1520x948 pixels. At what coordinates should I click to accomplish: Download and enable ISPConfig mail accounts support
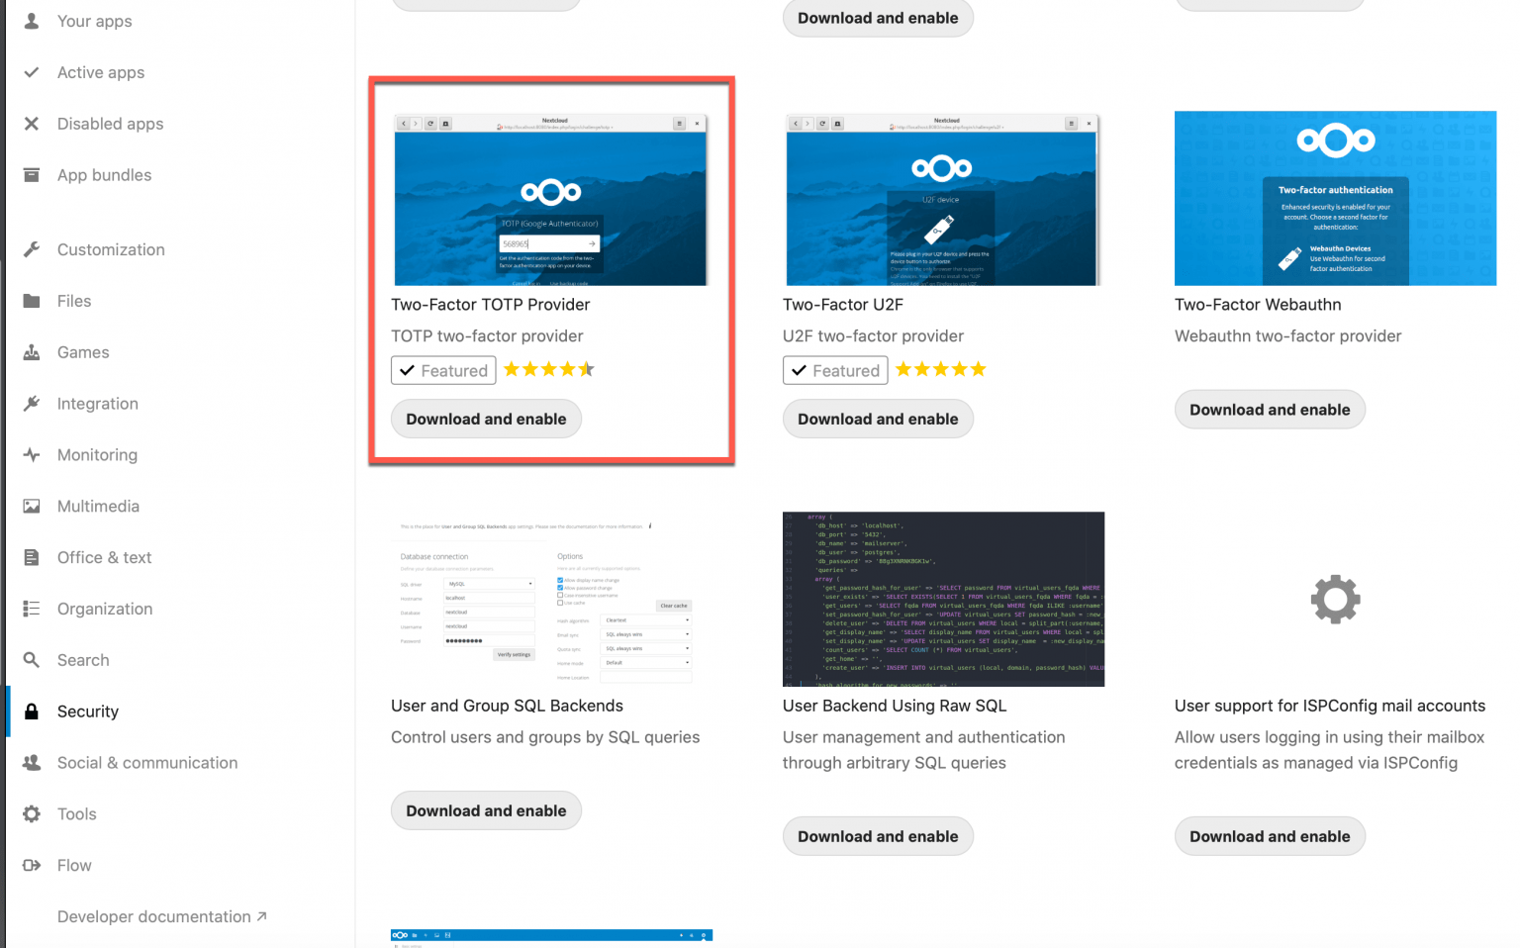pyautogui.click(x=1270, y=836)
